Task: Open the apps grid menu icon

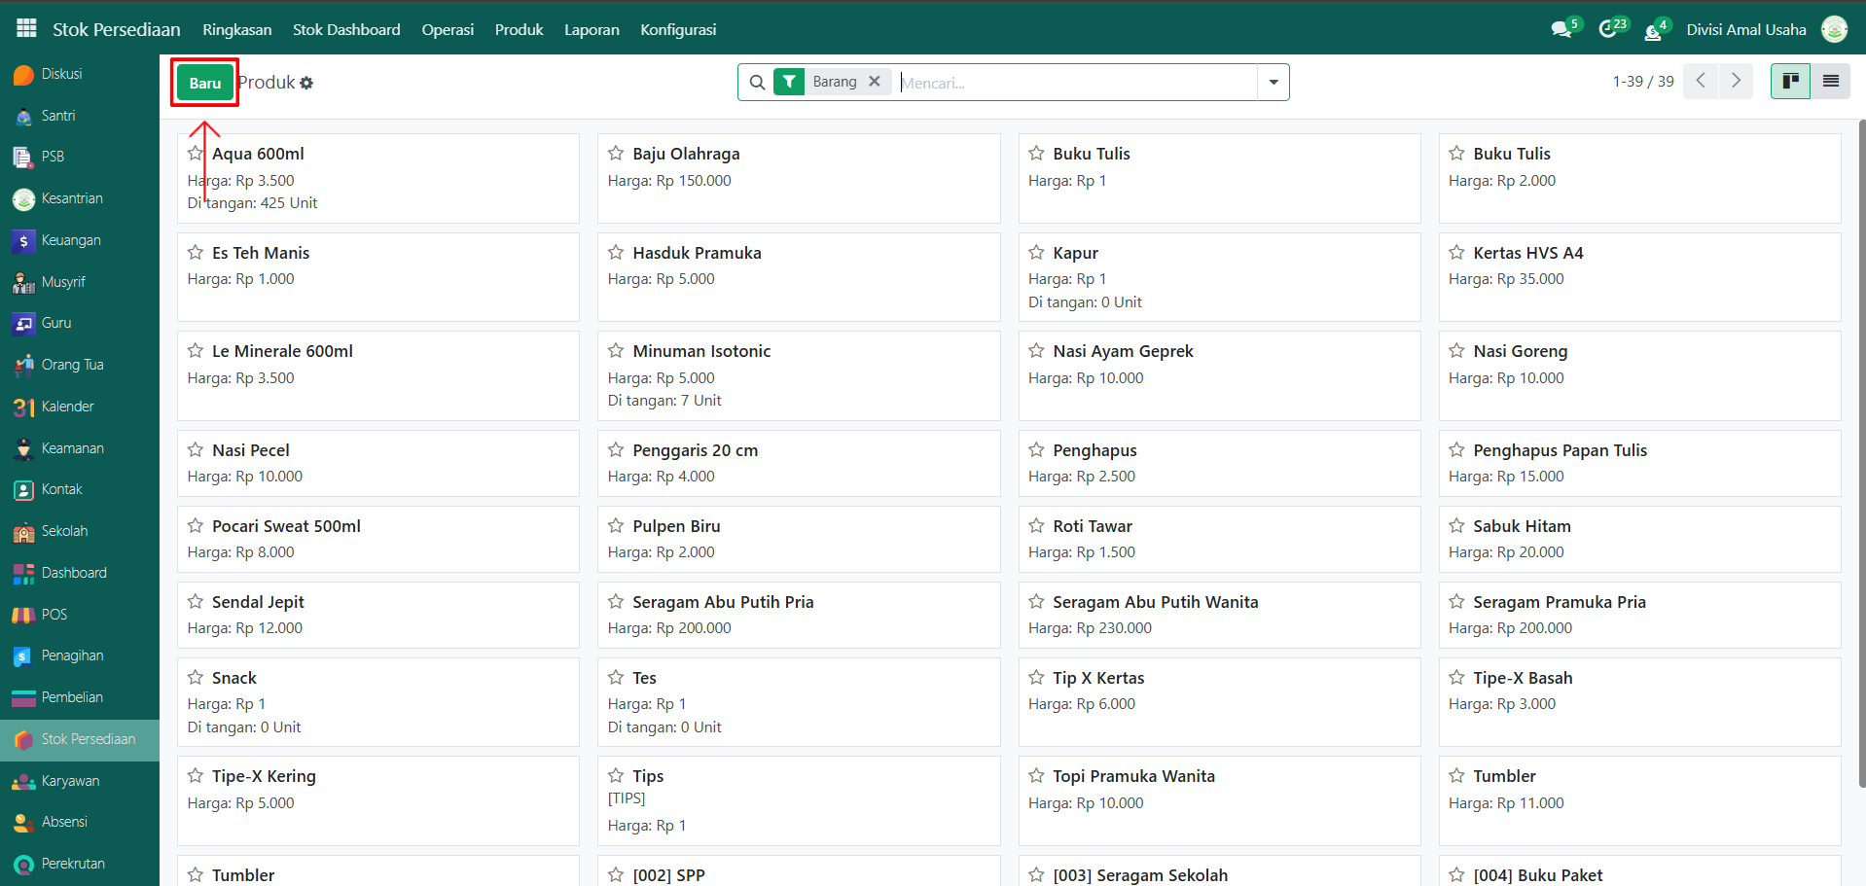Action: [26, 28]
